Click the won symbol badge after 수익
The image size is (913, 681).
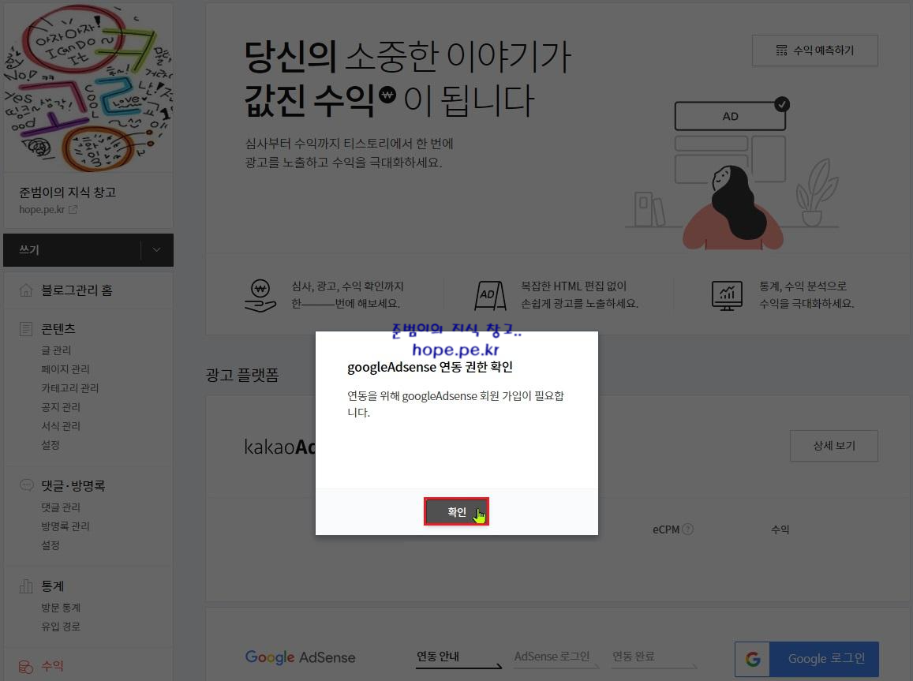click(387, 94)
